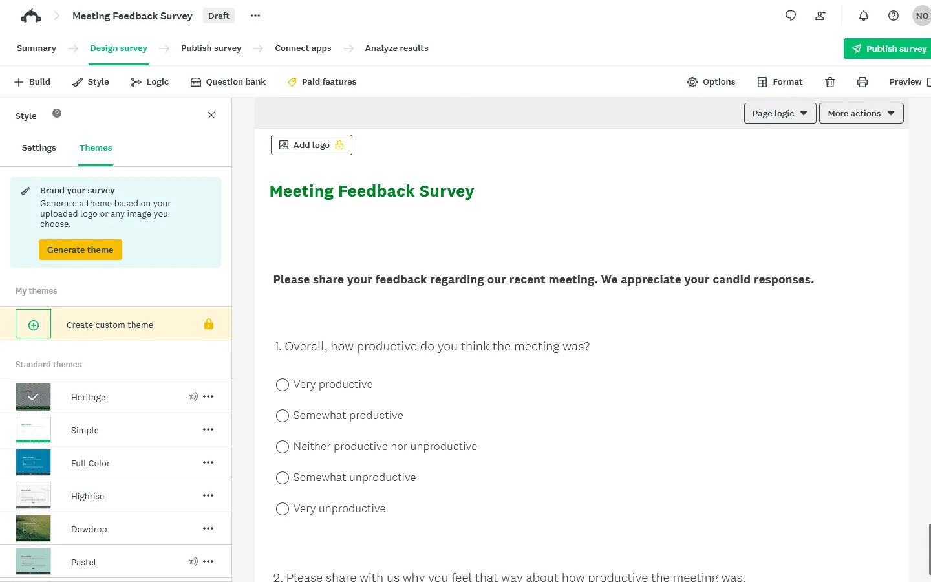Select the Very productive radio button
Viewport: 931px width, 582px height.
(x=283, y=384)
